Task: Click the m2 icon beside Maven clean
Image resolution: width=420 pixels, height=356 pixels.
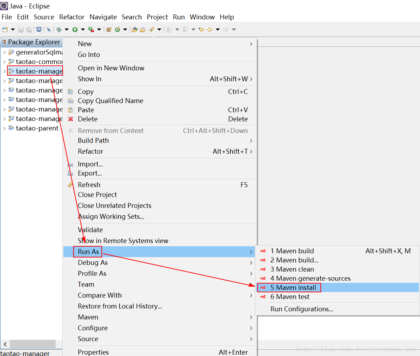Action: (x=263, y=269)
